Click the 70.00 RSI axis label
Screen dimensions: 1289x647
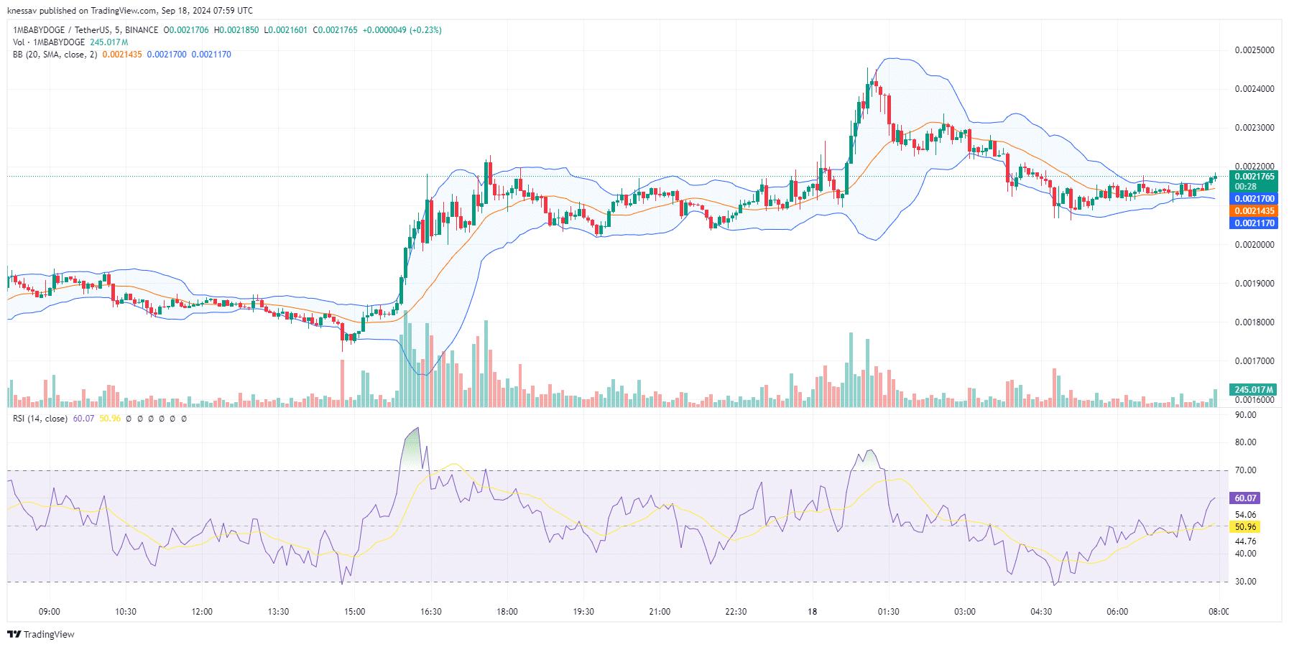click(x=1245, y=470)
